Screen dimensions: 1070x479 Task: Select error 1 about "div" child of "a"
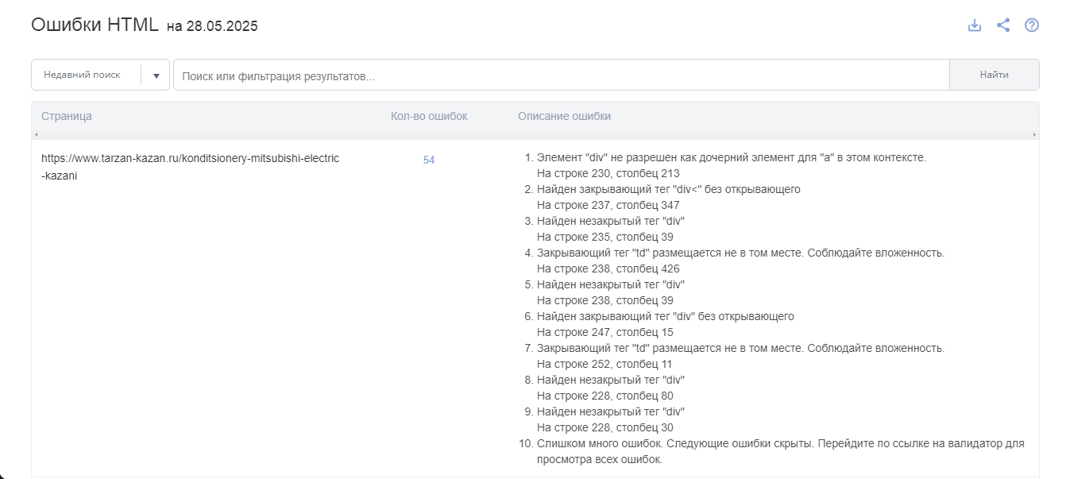tap(732, 165)
